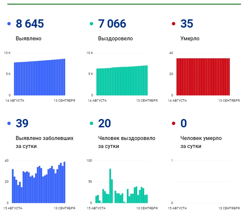Click the red cumulative deaths bar chart

203,77
